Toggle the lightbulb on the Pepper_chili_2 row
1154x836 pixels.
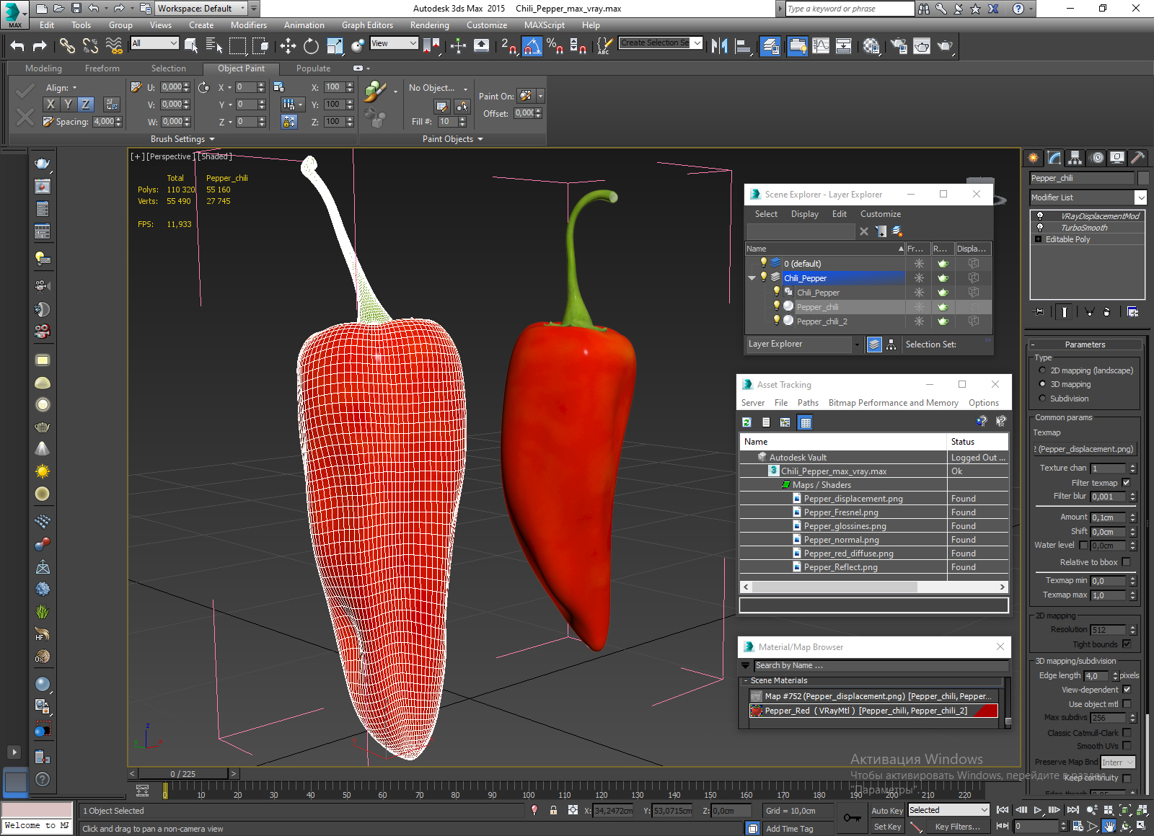(777, 321)
